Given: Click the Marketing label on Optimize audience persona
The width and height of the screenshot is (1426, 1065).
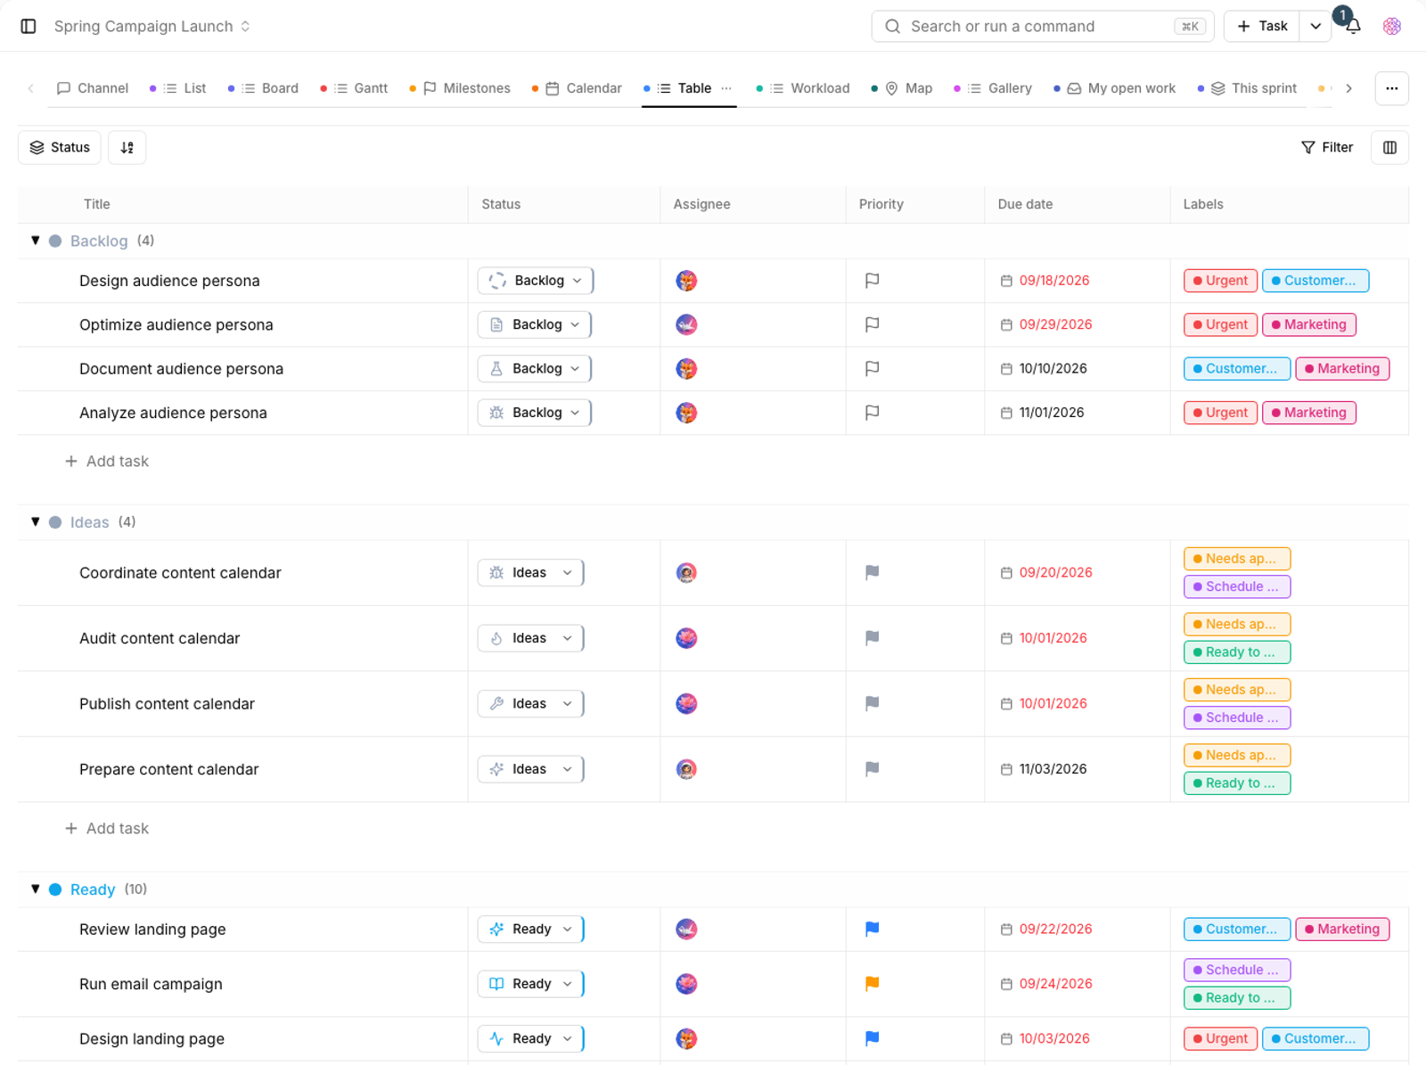Looking at the screenshot, I should coord(1309,324).
